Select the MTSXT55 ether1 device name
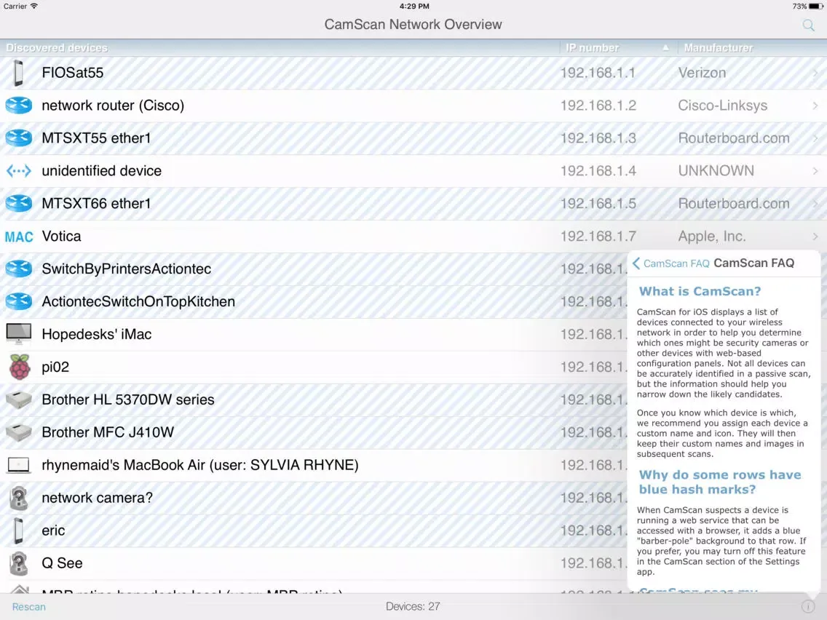The width and height of the screenshot is (827, 620). 97,138
